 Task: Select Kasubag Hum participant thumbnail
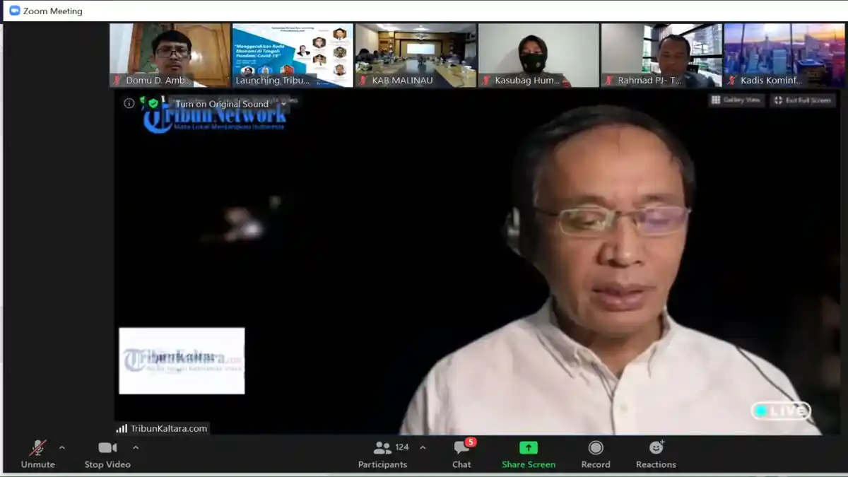tap(538, 55)
